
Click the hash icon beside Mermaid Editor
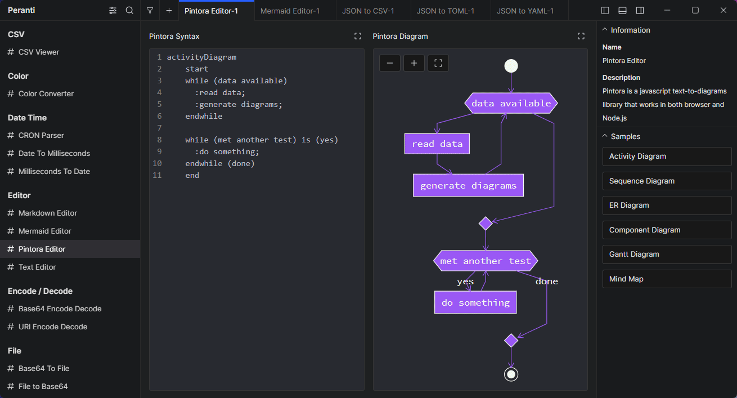11,231
